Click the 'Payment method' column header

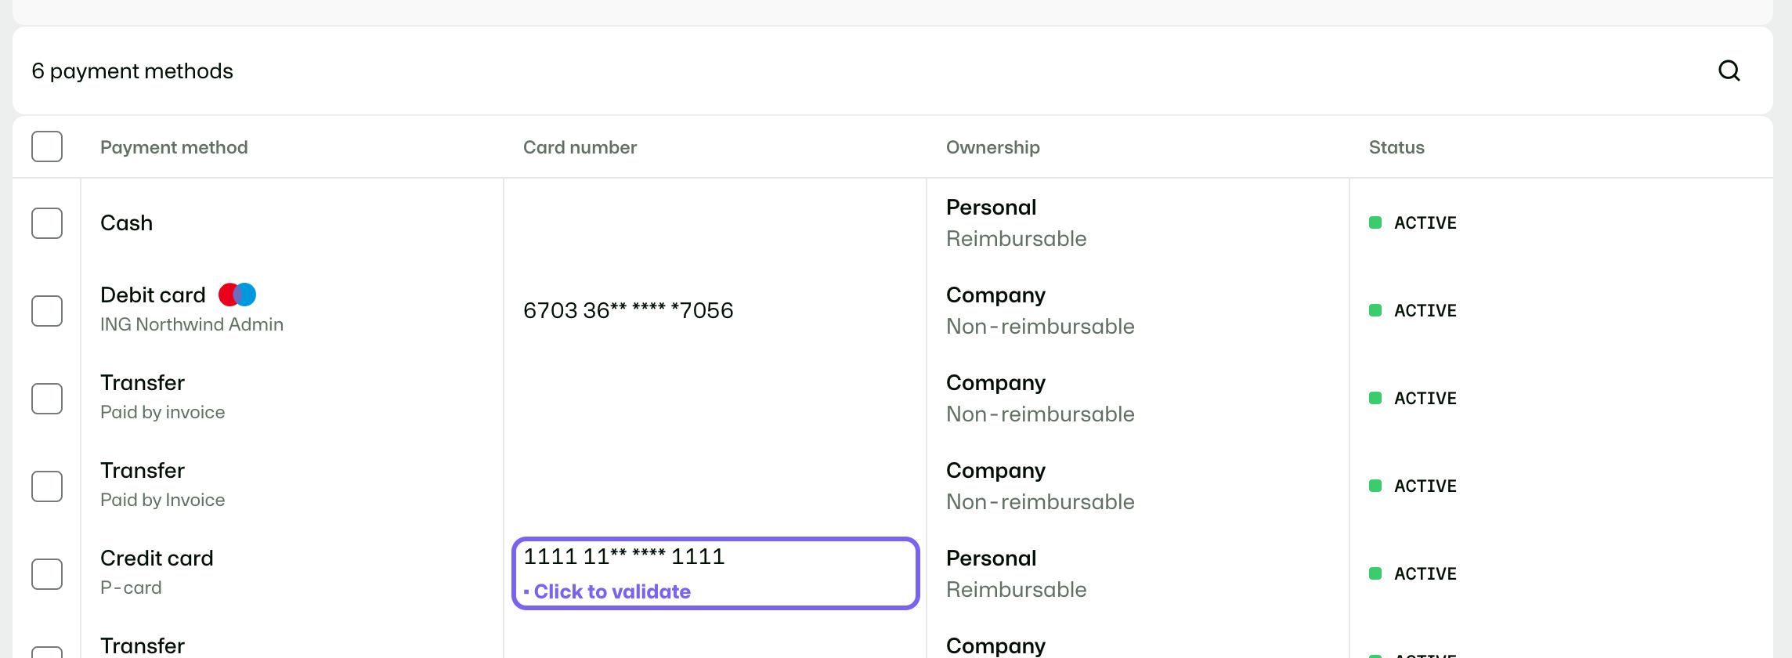(x=174, y=147)
